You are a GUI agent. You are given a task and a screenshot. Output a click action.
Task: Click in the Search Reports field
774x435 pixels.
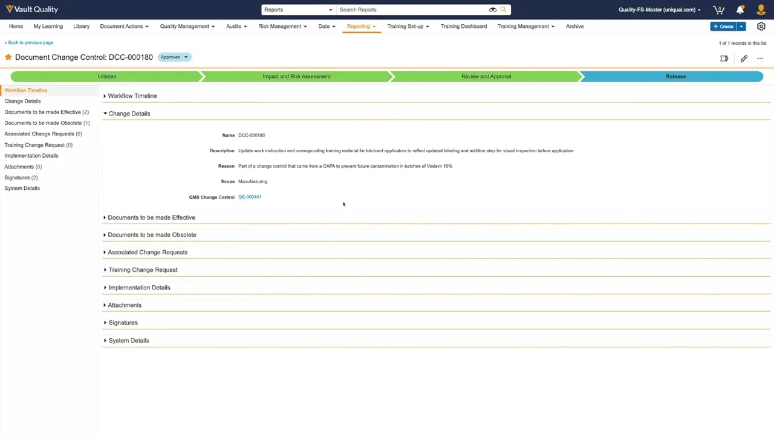(412, 10)
